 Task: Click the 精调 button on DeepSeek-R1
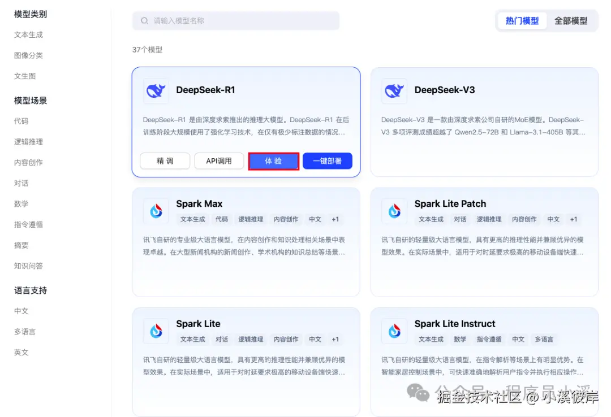tap(165, 161)
